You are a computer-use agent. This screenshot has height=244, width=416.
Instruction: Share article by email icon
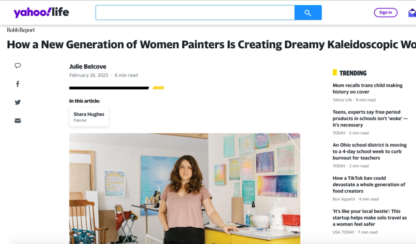coord(18,121)
